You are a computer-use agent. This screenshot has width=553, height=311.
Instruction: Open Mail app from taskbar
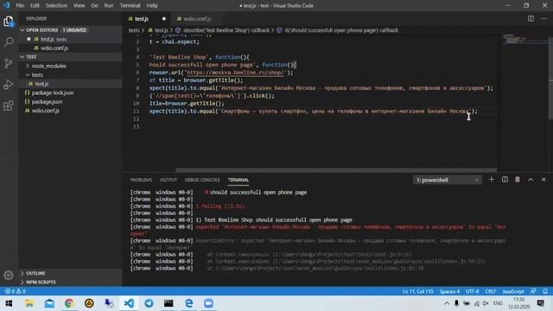[49, 303]
